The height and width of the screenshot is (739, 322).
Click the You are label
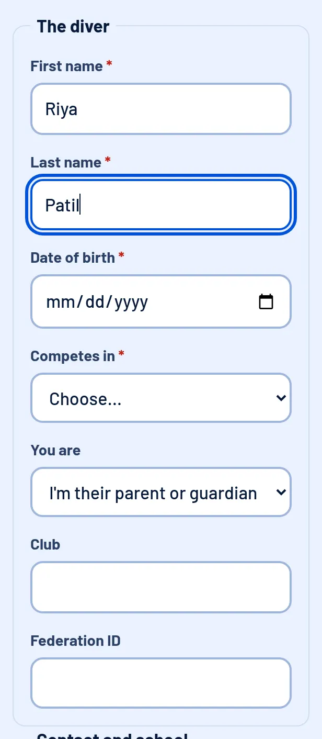tap(55, 450)
